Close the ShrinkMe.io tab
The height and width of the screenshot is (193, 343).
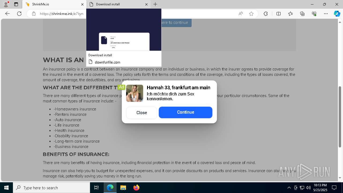coord(83,4)
